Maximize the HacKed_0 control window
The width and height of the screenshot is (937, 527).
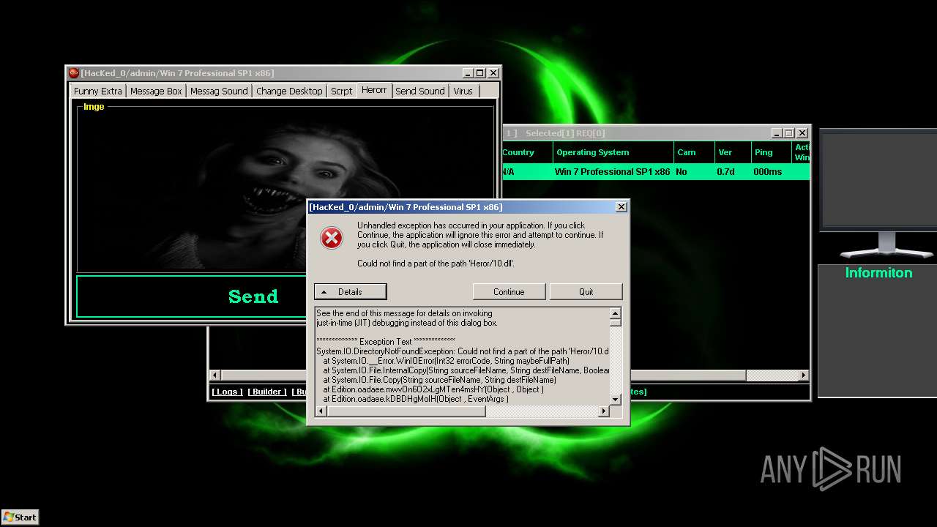coord(480,73)
